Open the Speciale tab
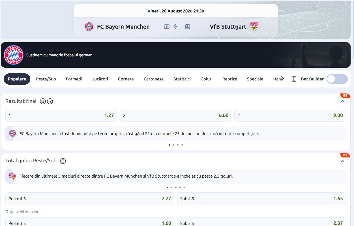 [x=255, y=79]
